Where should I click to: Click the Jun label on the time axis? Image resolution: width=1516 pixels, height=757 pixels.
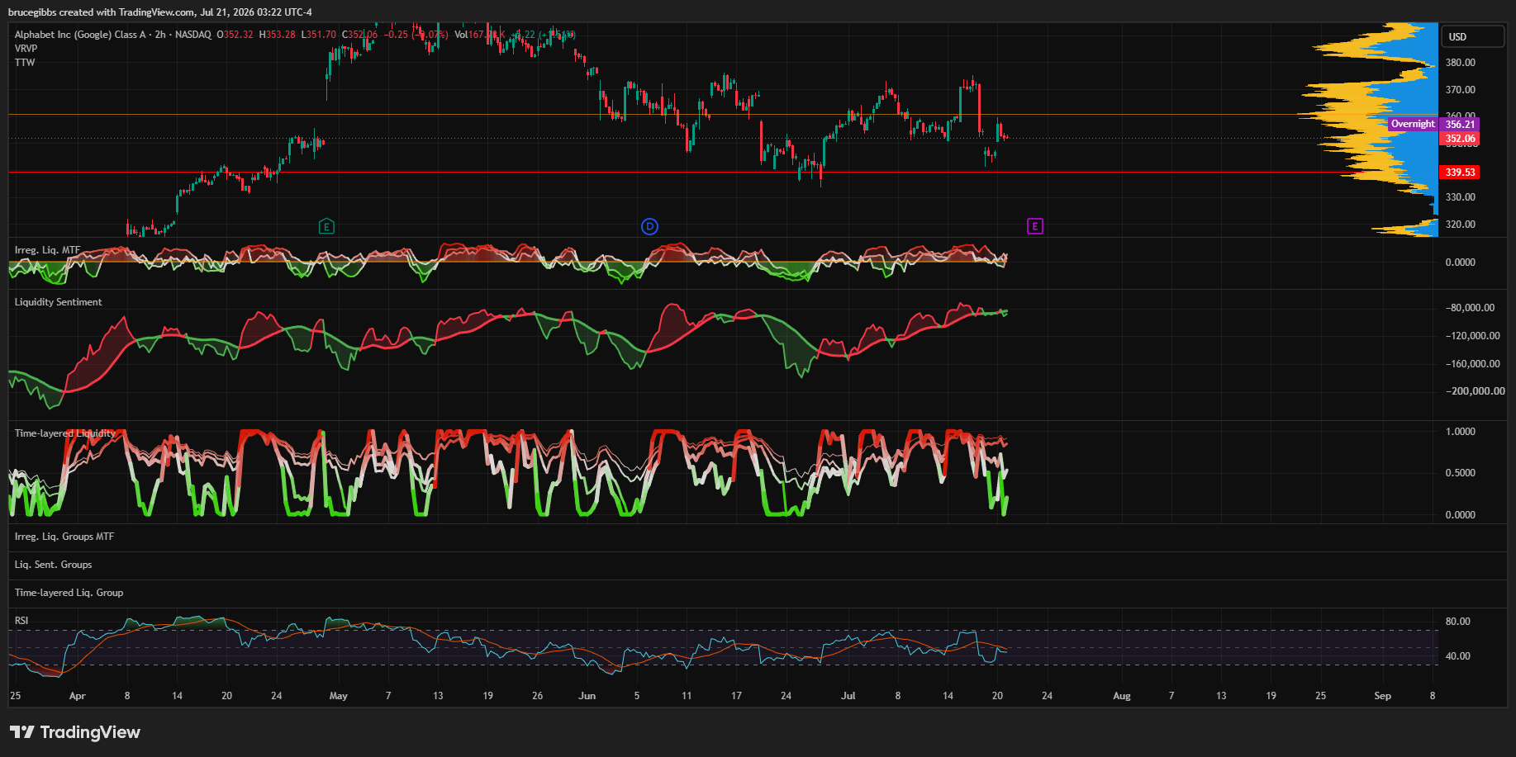[x=587, y=696]
